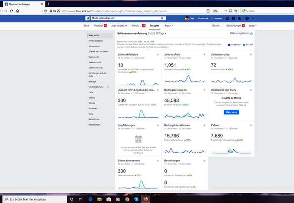
Task: Open friend requests icon in Facebook header
Action: (227, 18)
